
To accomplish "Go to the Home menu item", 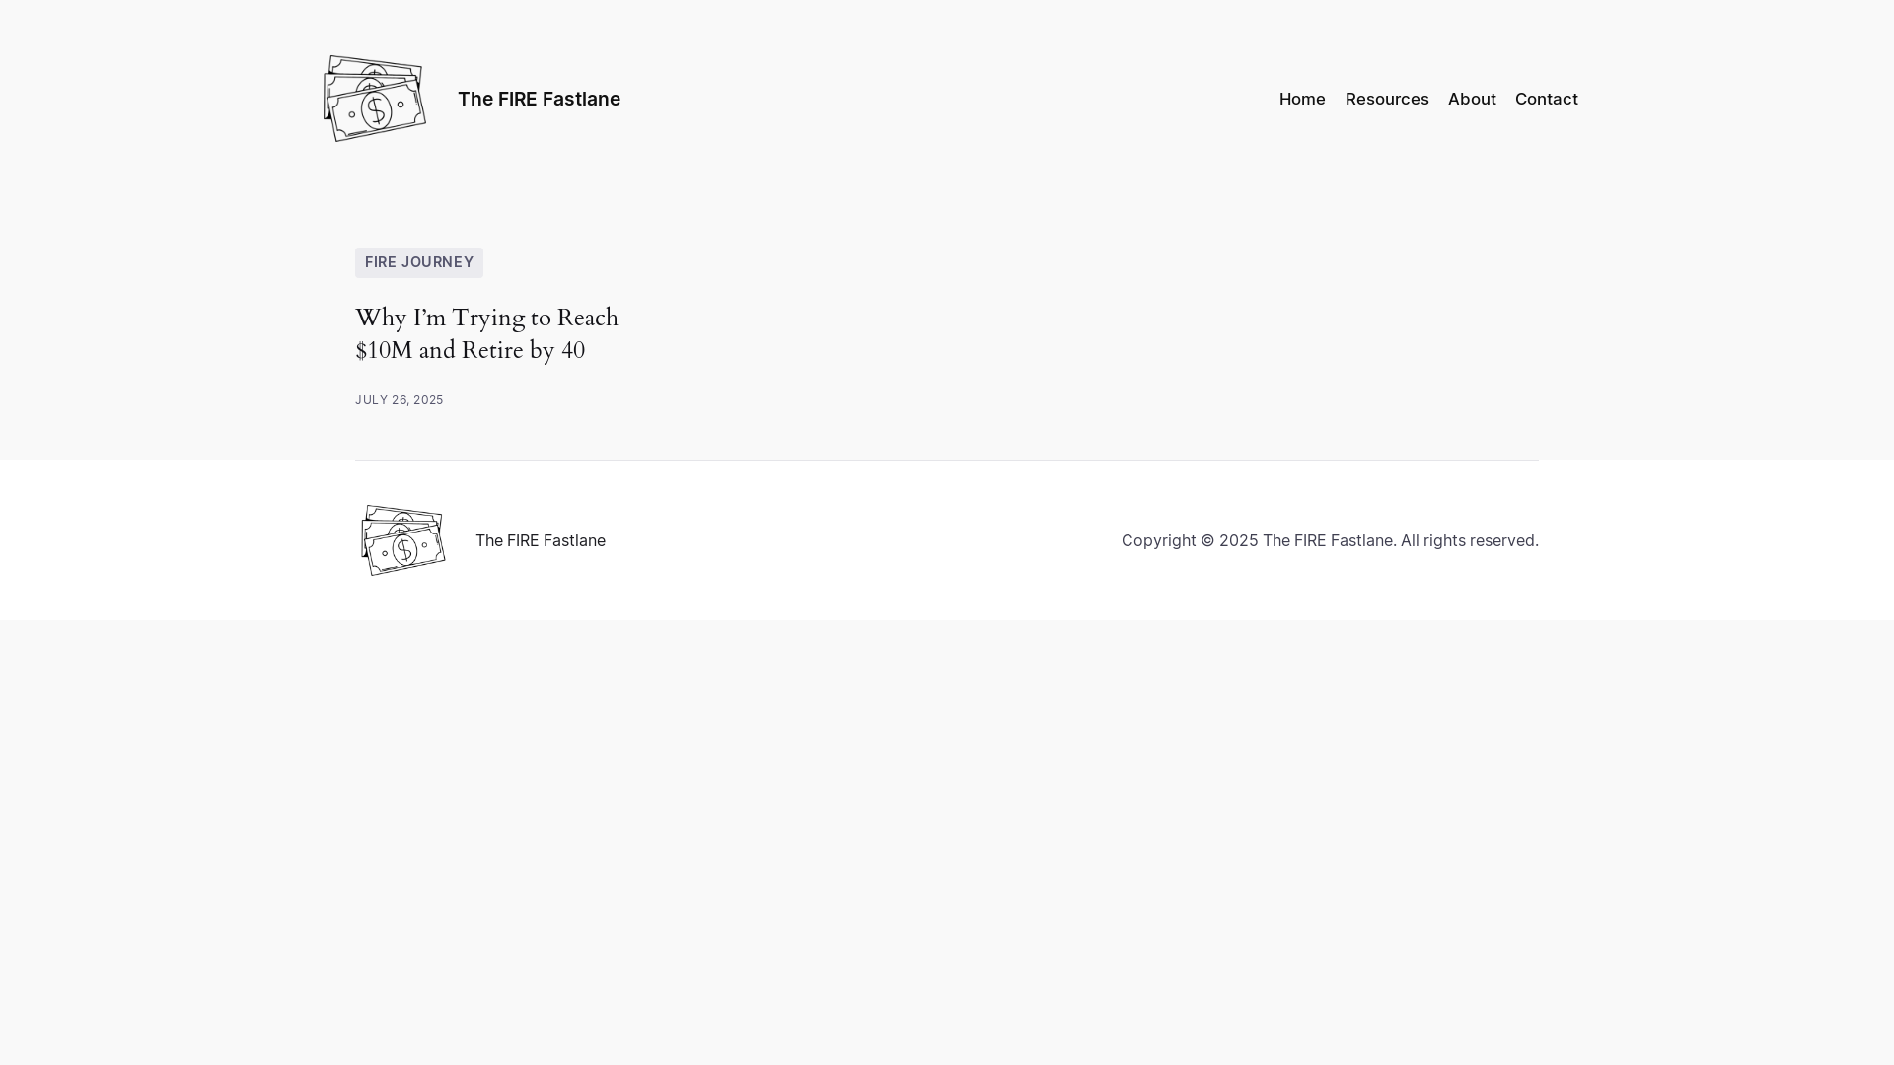I will coord(1302,99).
